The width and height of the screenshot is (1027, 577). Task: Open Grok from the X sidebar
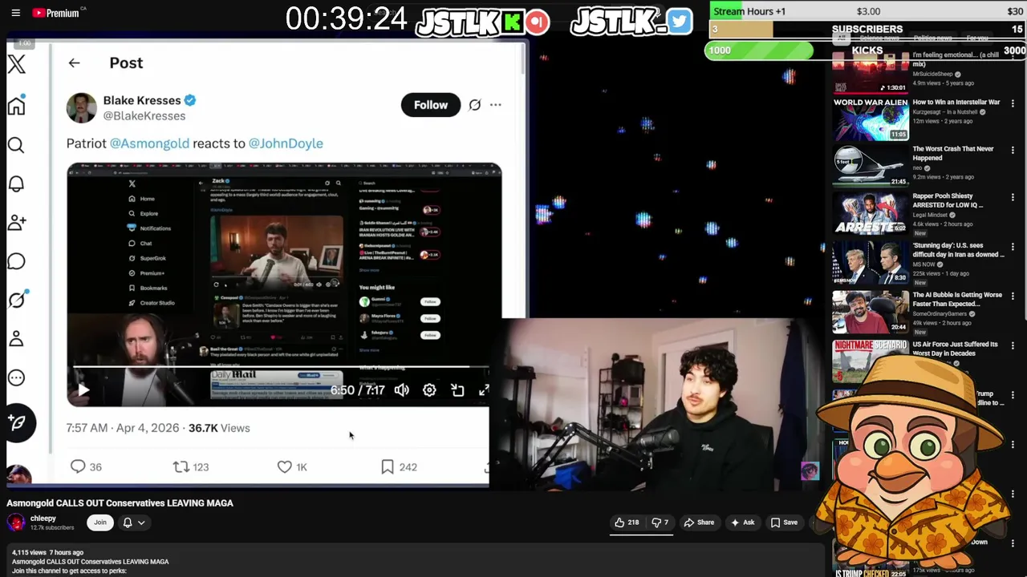click(x=17, y=300)
